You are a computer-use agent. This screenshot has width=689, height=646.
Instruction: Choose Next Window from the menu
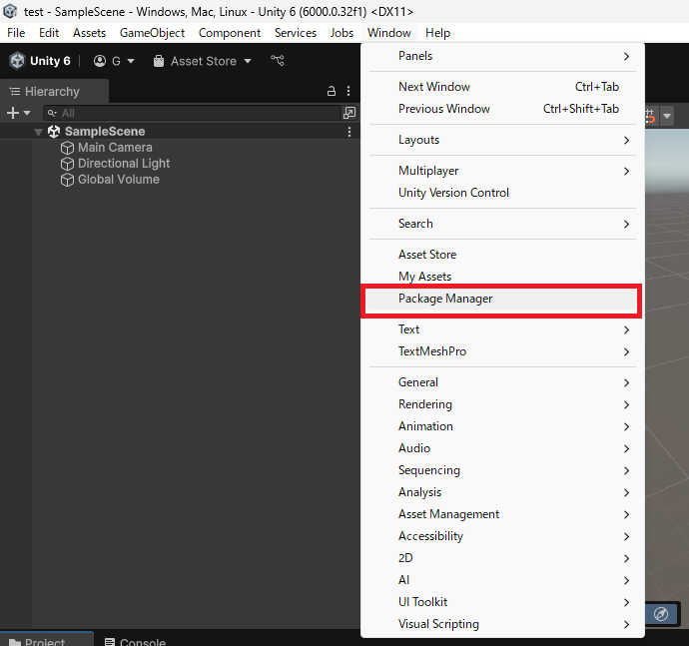tap(502, 87)
